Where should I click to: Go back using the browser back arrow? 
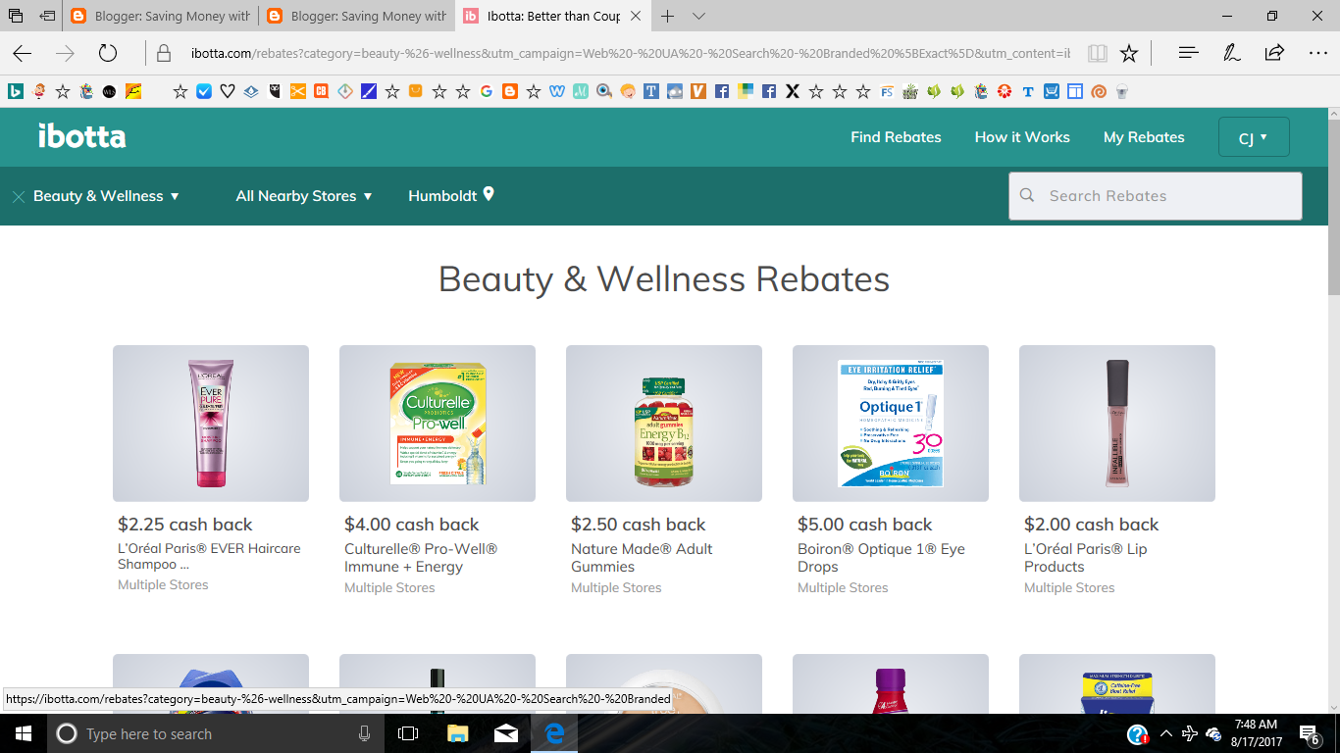coord(22,53)
